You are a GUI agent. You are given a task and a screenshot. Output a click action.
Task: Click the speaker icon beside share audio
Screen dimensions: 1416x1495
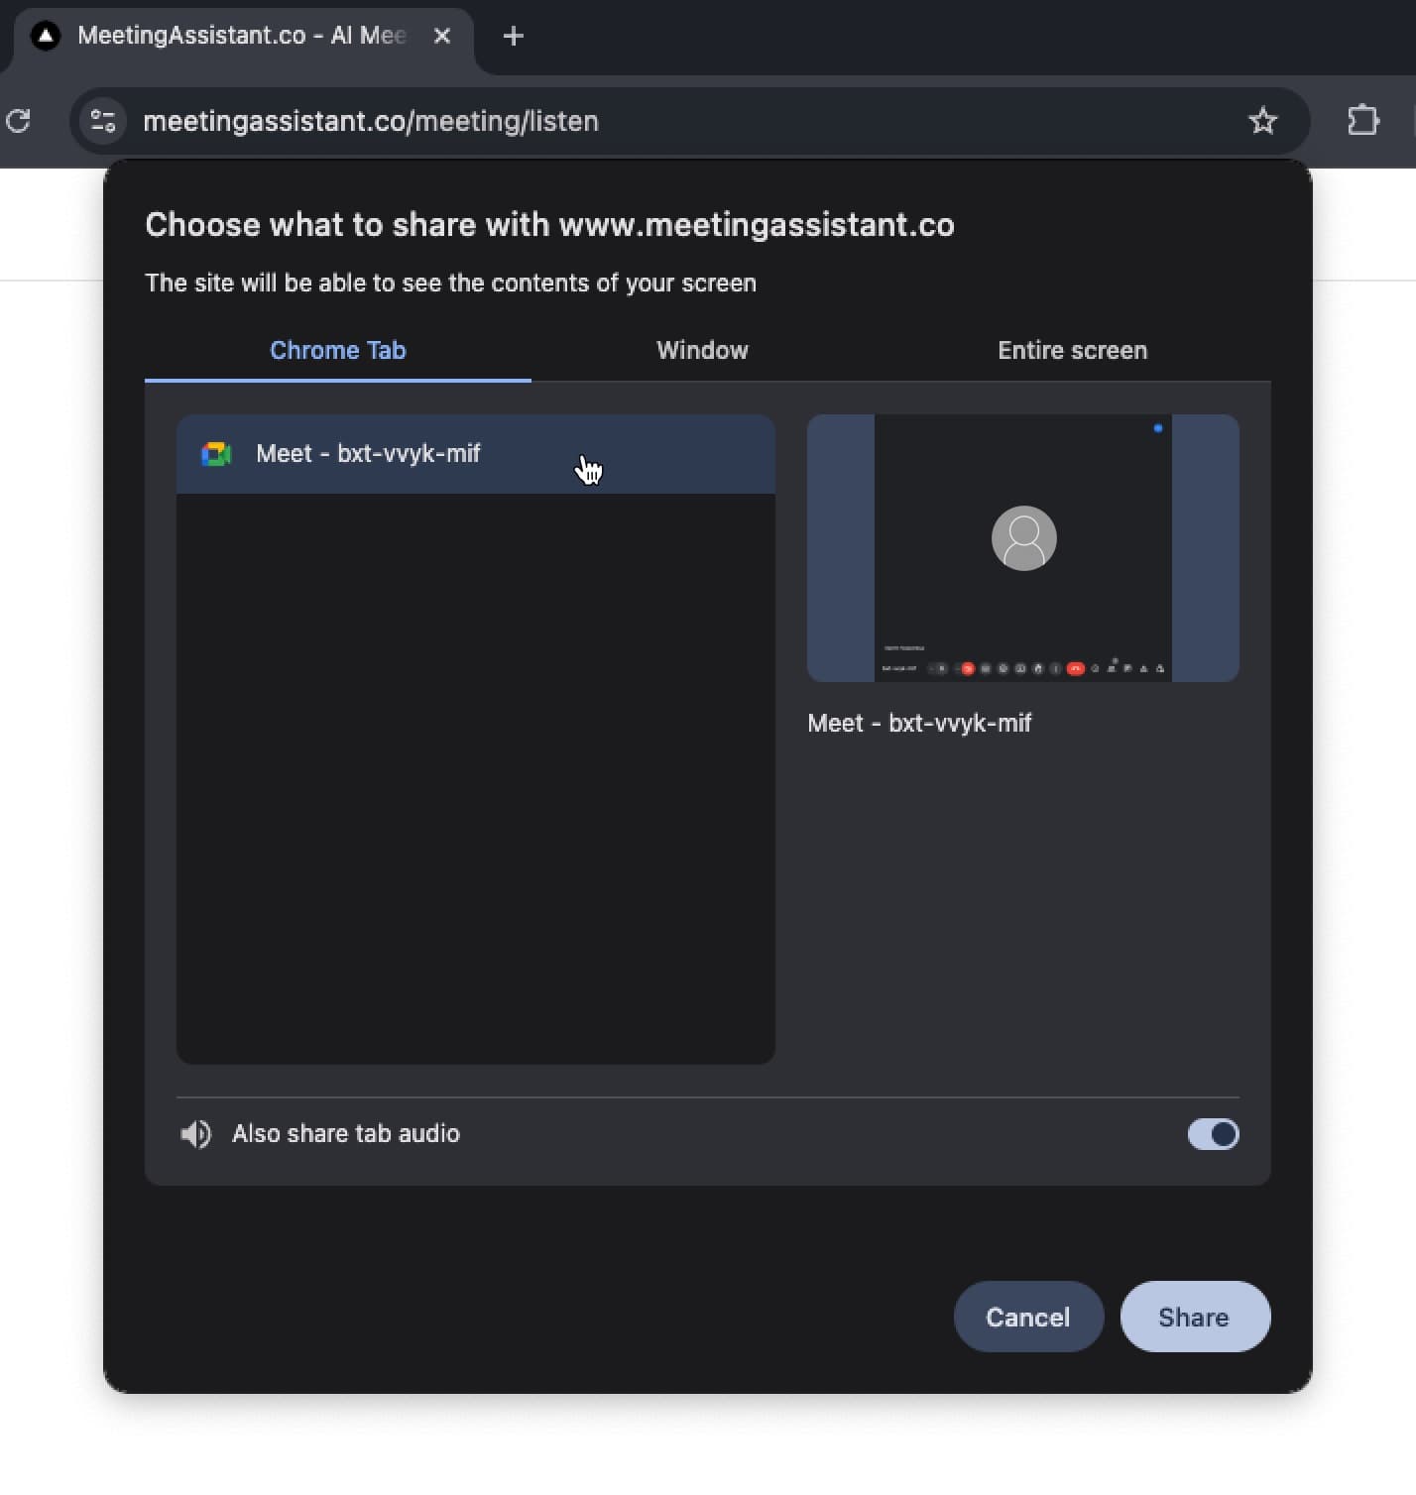[x=195, y=1134]
